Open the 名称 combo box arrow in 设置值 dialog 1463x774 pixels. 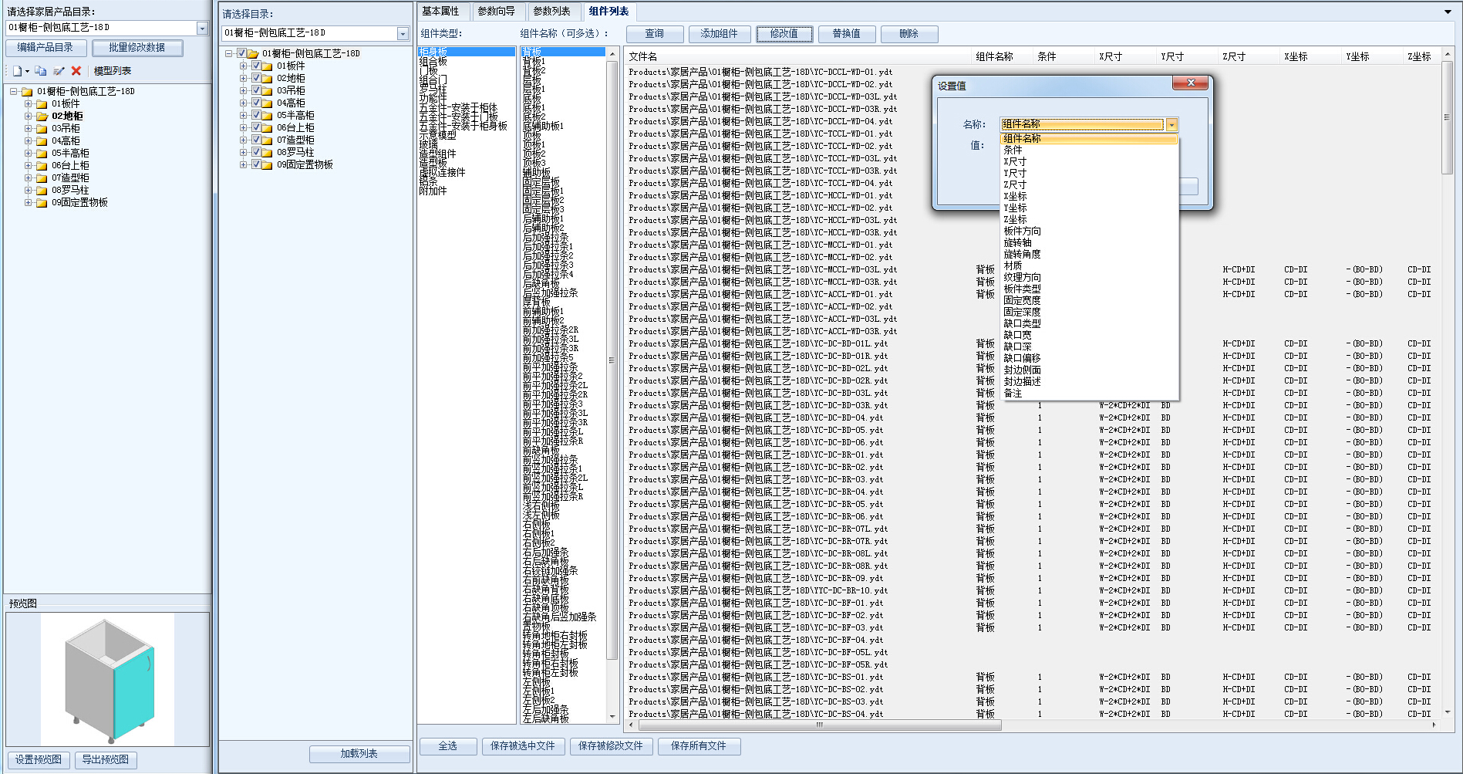pos(1171,125)
